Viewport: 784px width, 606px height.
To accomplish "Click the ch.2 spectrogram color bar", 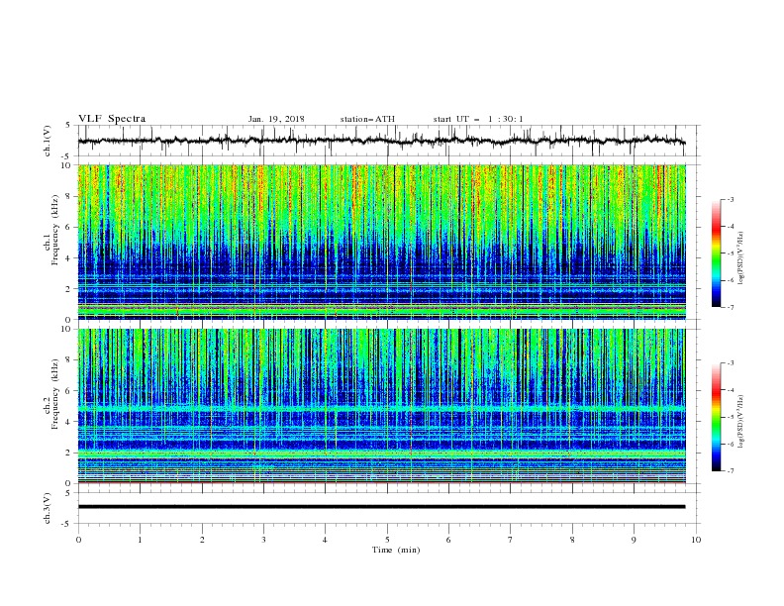I will coord(716,417).
